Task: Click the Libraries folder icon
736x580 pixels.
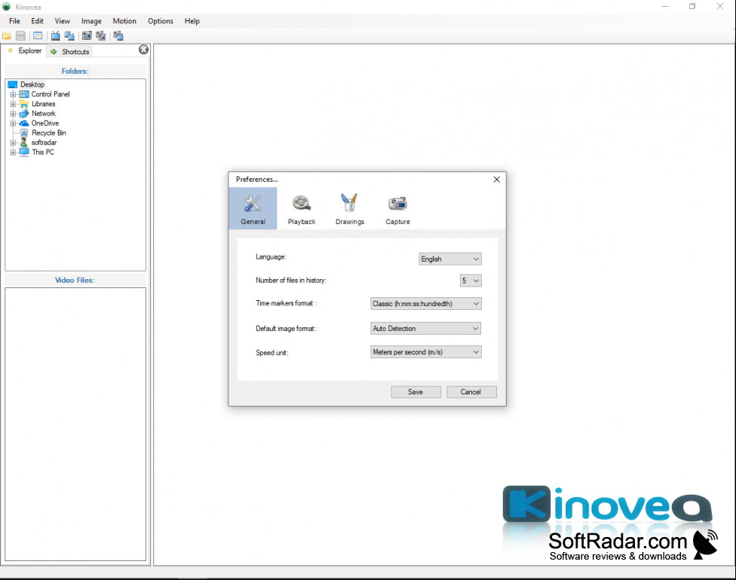Action: (x=24, y=104)
